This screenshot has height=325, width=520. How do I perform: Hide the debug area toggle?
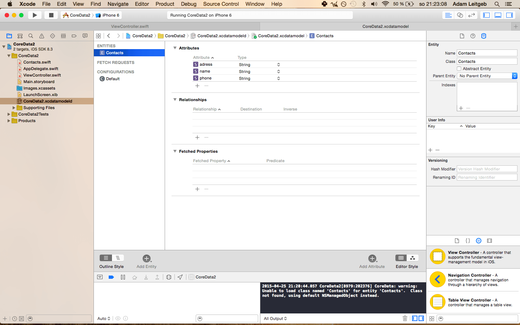[100, 277]
